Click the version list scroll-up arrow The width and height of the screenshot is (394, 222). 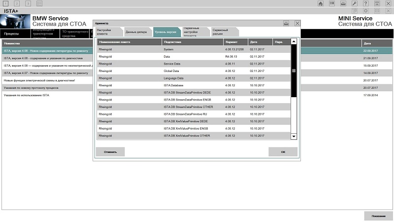point(294,41)
